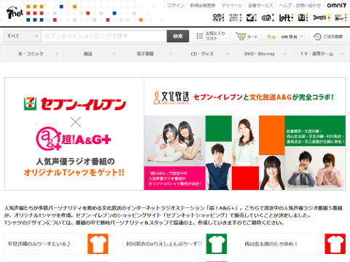Click the favorites list icon

click(200, 36)
